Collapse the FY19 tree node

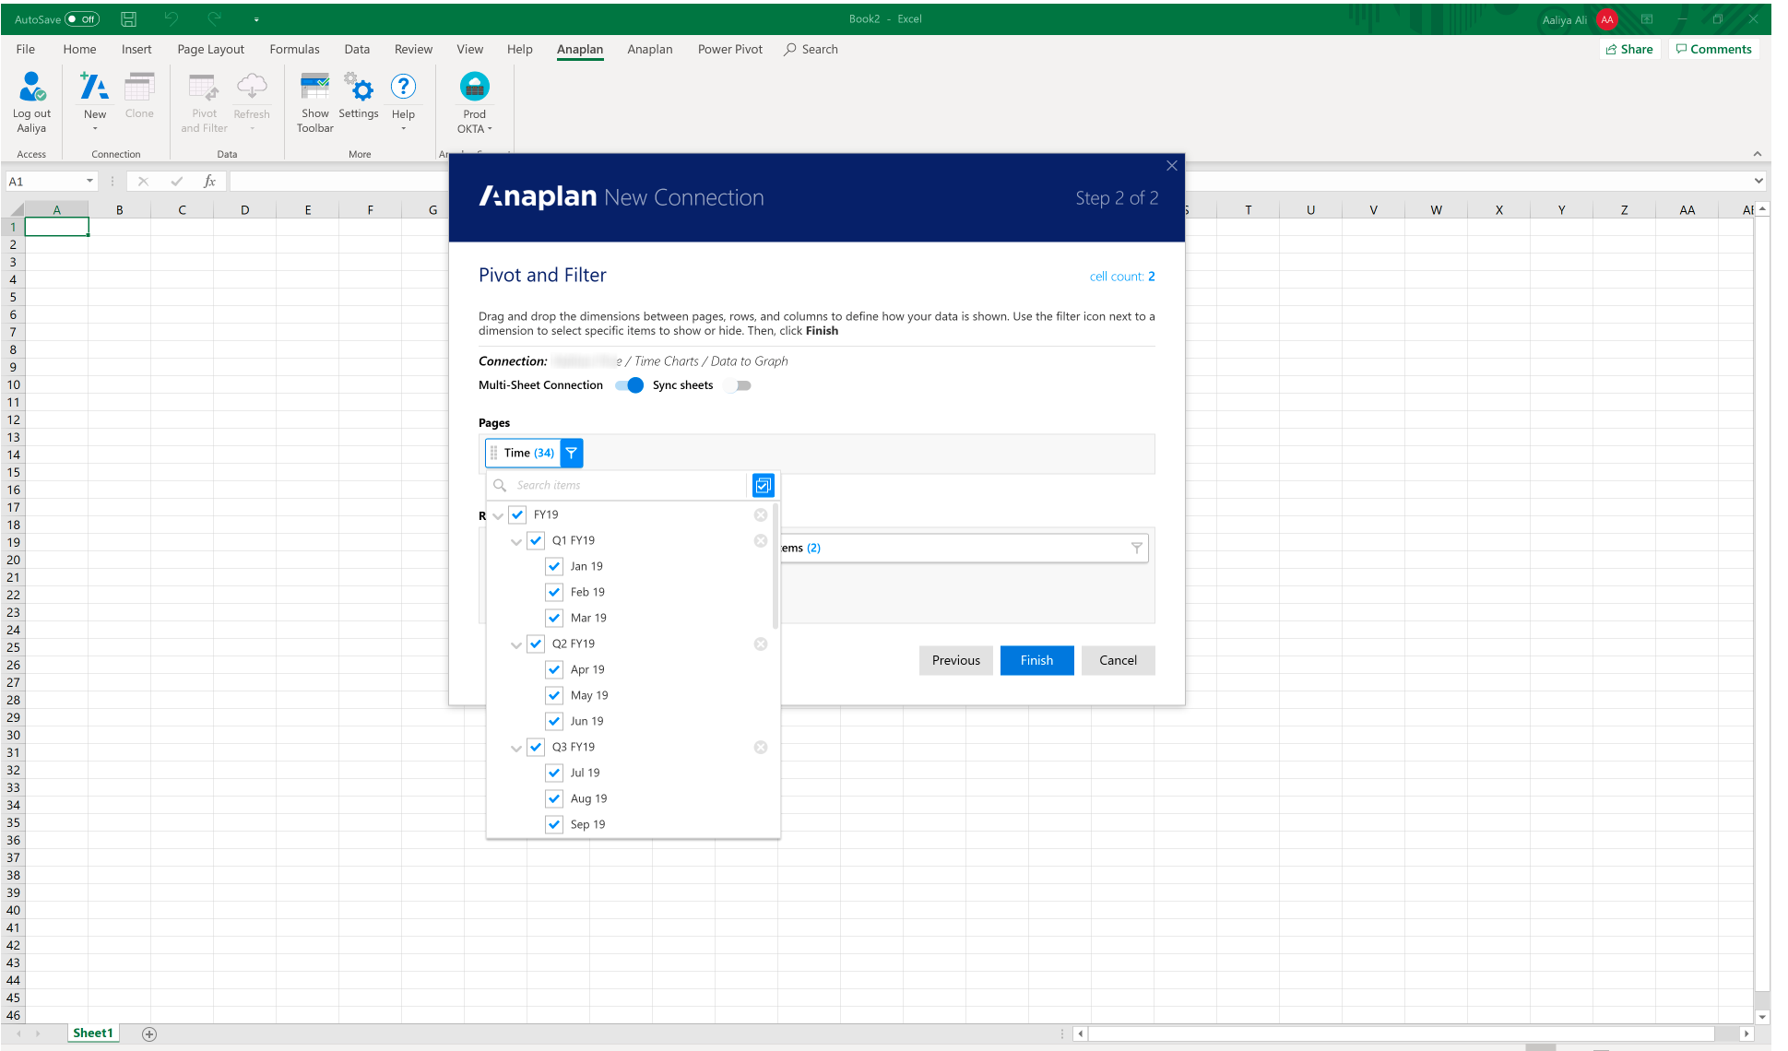(x=498, y=516)
